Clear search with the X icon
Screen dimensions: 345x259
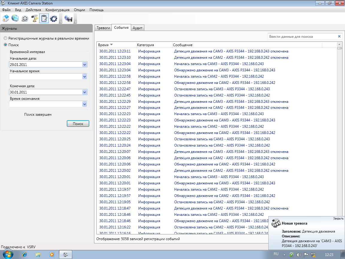pyautogui.click(x=339, y=37)
